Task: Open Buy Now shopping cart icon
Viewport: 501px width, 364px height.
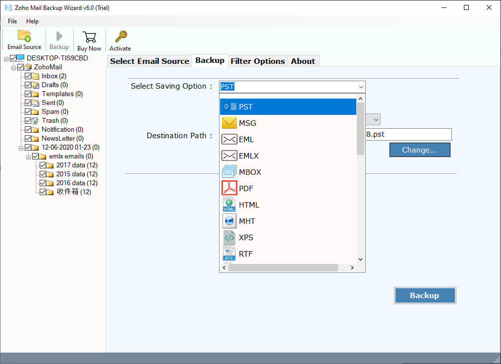Action: point(89,37)
